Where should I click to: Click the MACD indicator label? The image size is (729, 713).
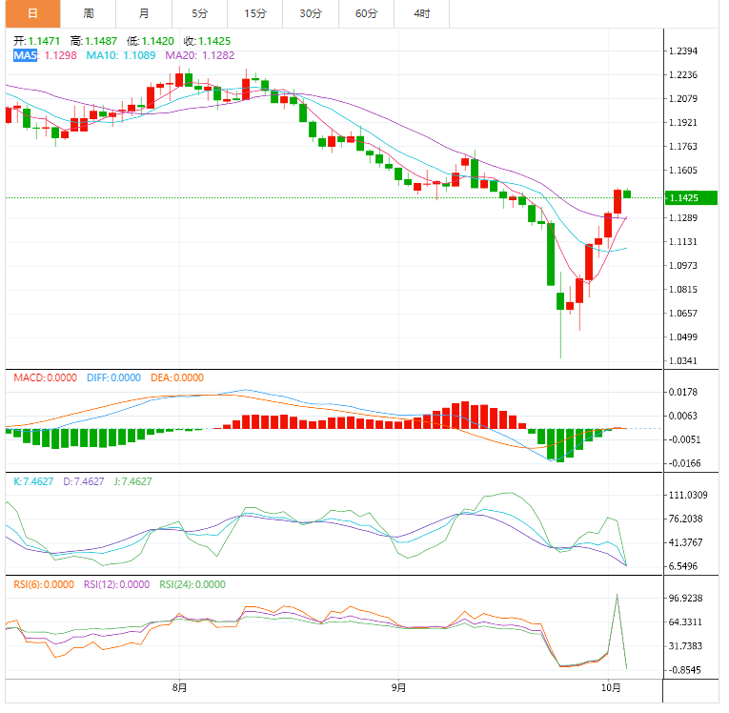[x=45, y=377]
